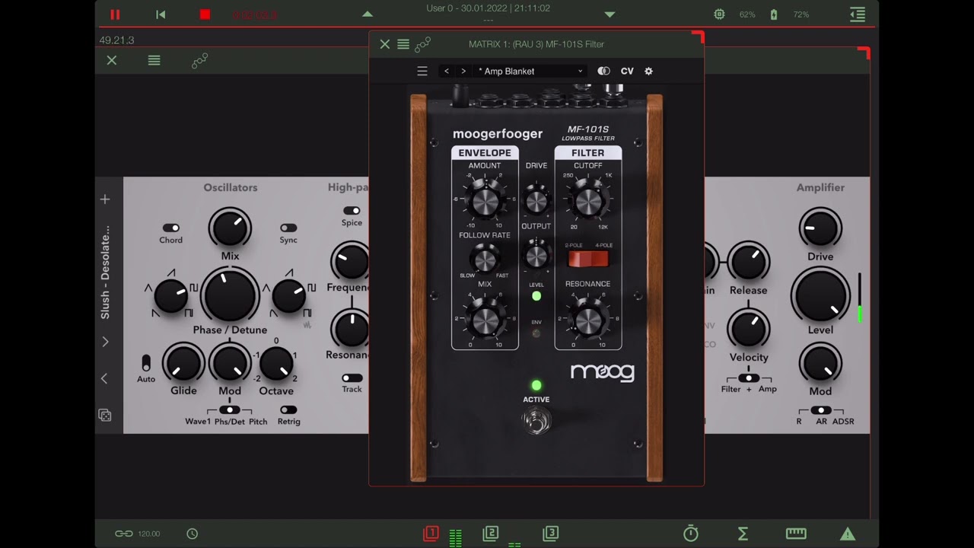Screen dimensions: 974x548
Task: Open the link tempo icon at bottom
Action: click(x=124, y=534)
